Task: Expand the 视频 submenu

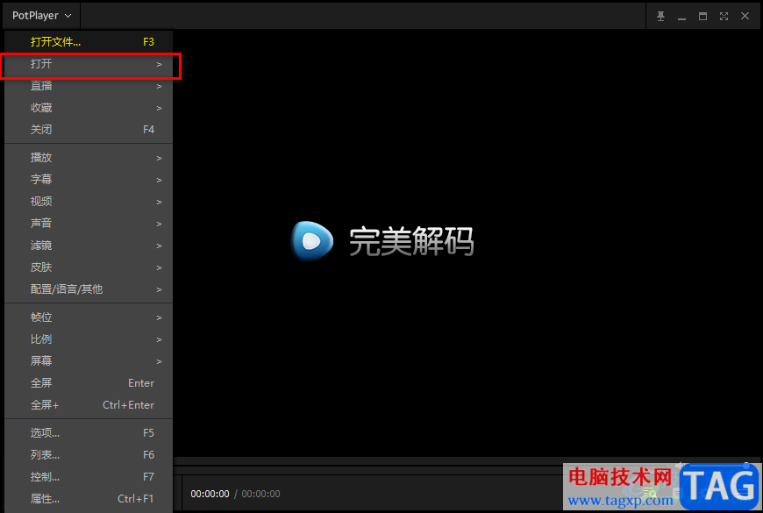Action: coord(89,202)
